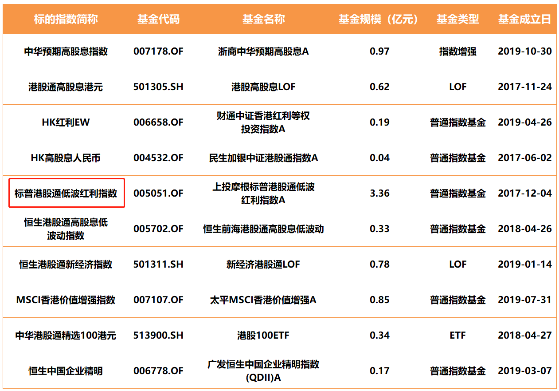
Task: Select fund code 006658.OF
Action: click(158, 122)
